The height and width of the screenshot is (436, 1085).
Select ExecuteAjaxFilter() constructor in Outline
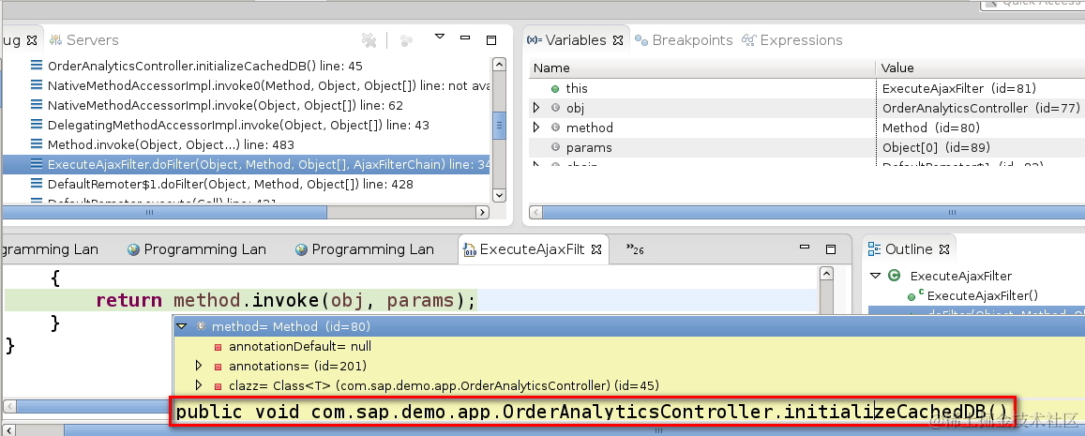(x=982, y=295)
